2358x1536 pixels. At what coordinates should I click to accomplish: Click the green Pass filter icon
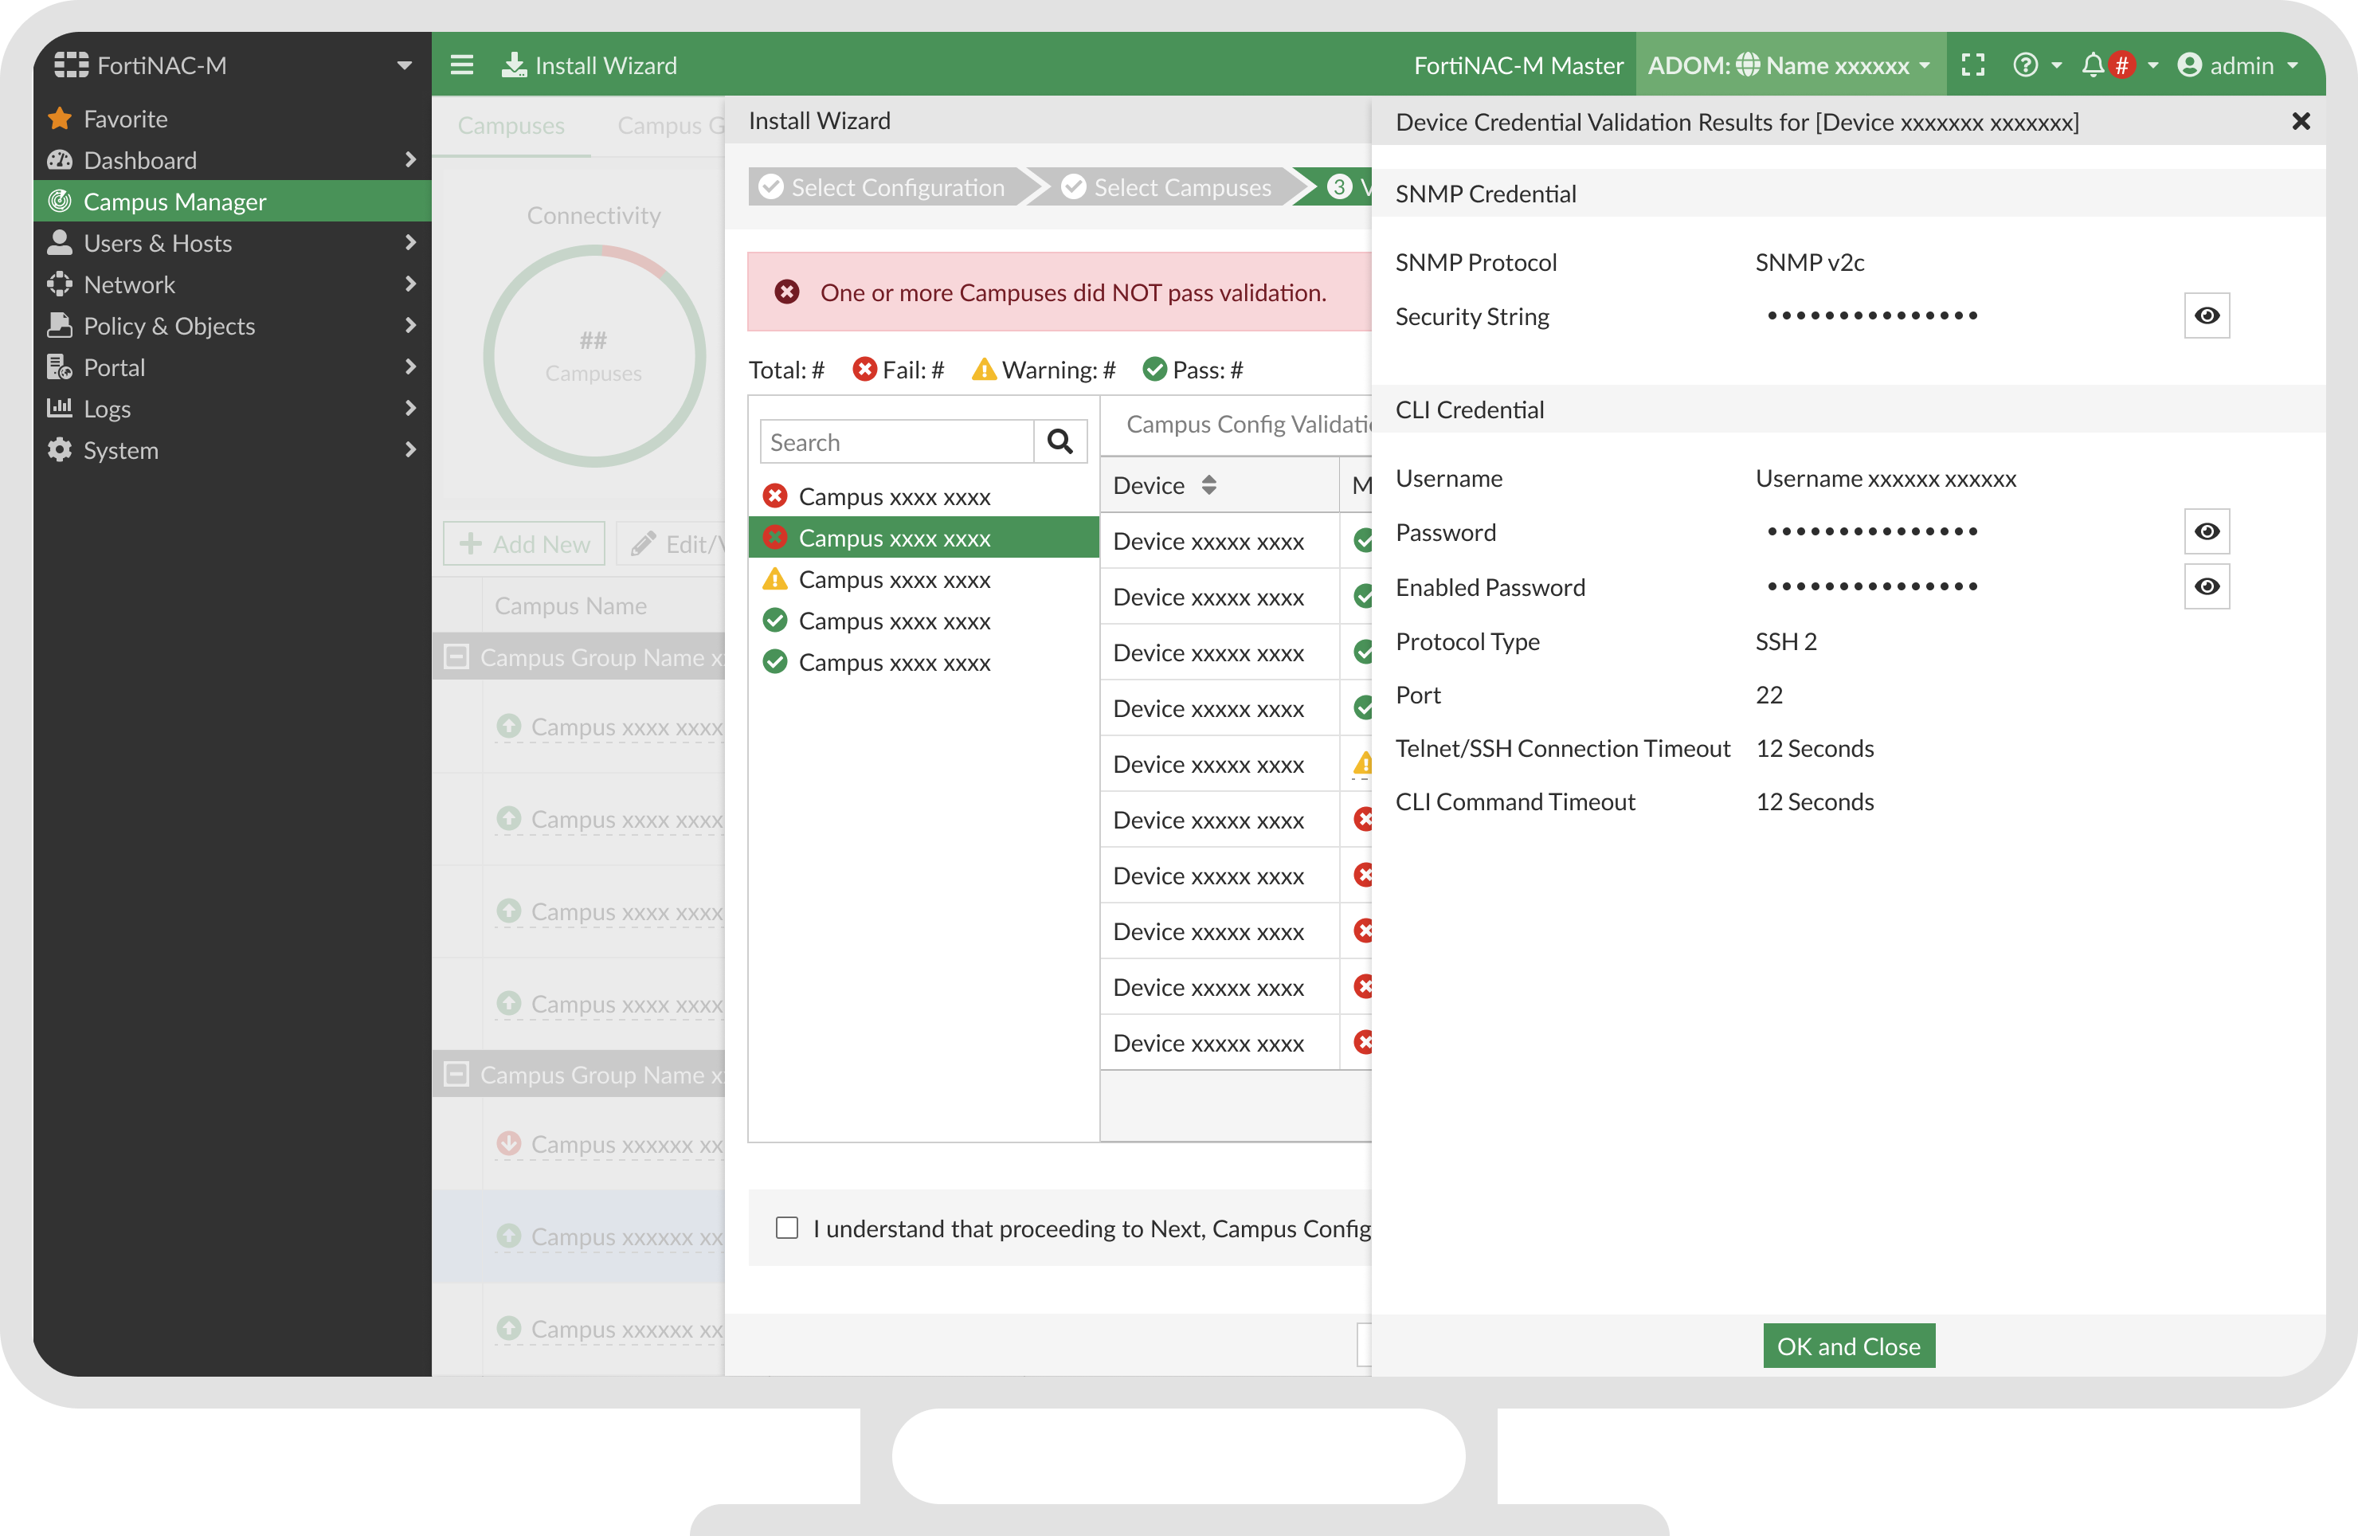1154,370
